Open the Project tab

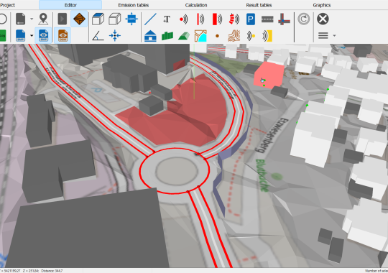pos(7,5)
